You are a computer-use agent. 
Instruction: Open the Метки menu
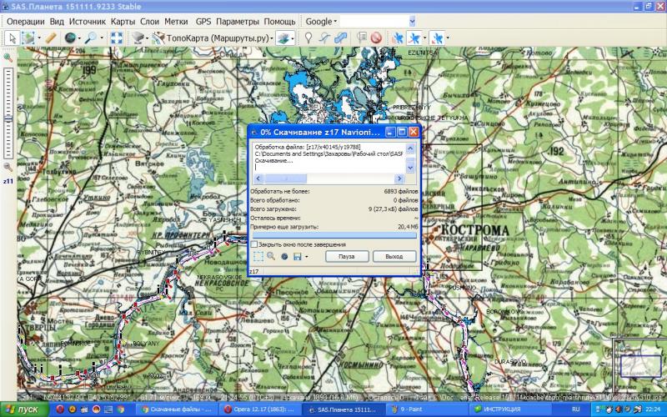176,22
